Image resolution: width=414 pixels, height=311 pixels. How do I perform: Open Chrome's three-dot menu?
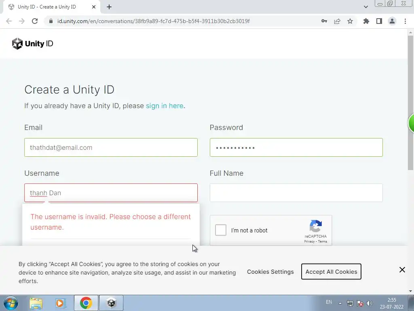pos(405,21)
